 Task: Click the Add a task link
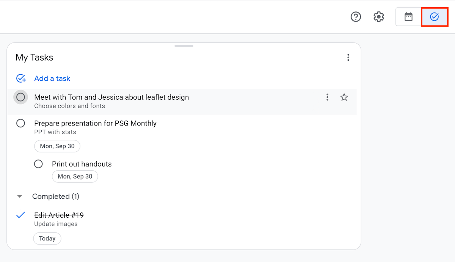tap(52, 78)
